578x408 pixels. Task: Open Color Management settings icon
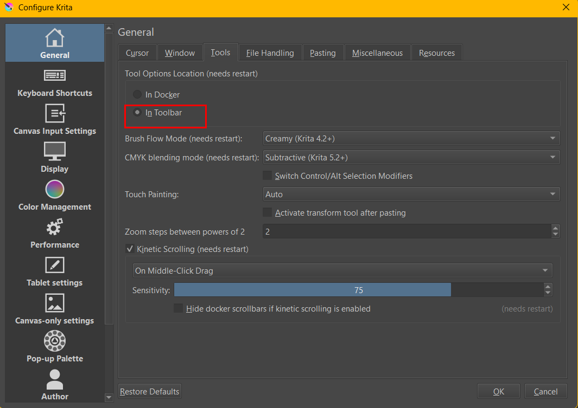55,190
